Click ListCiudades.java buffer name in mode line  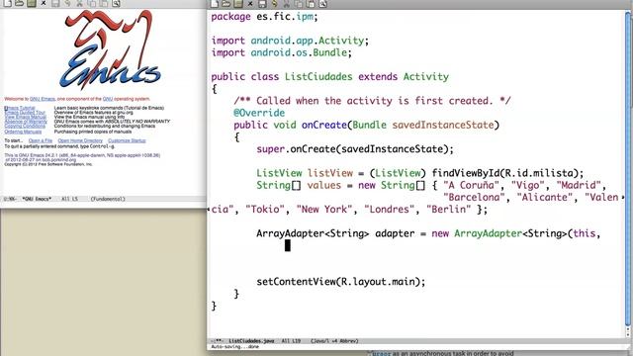[x=251, y=341]
